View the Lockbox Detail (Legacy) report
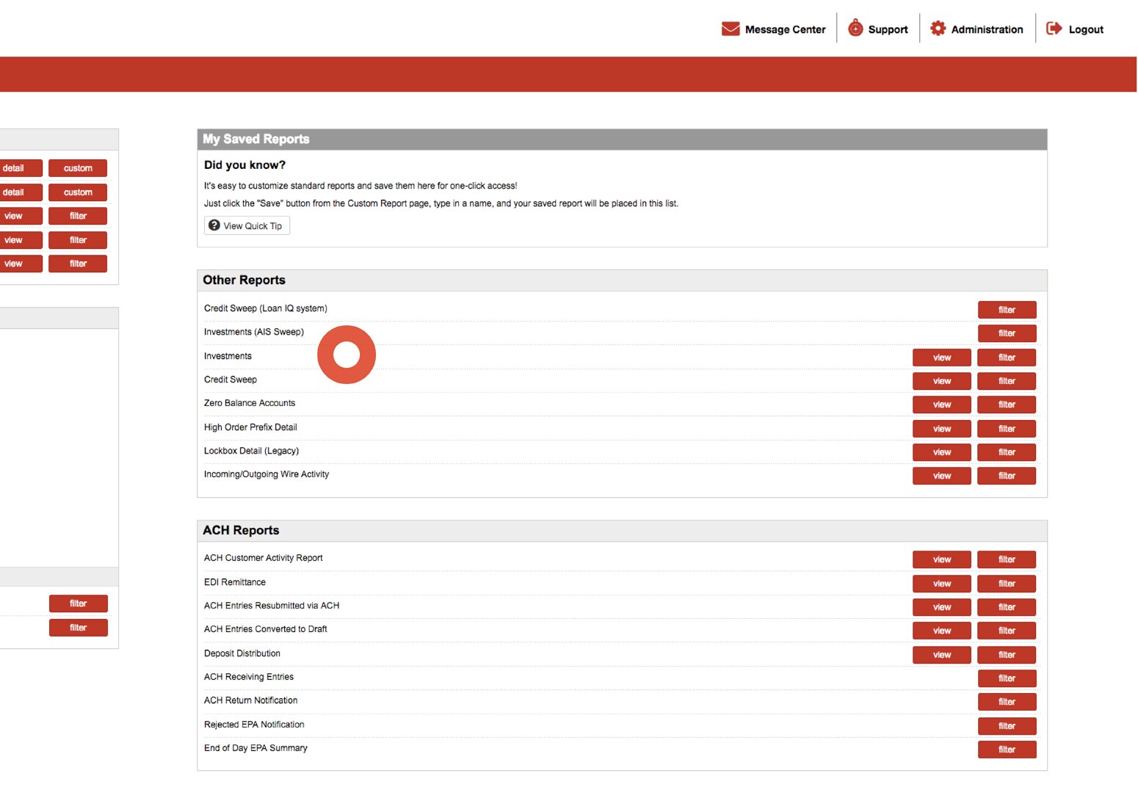Screen dimensions: 1138x798 pos(941,451)
